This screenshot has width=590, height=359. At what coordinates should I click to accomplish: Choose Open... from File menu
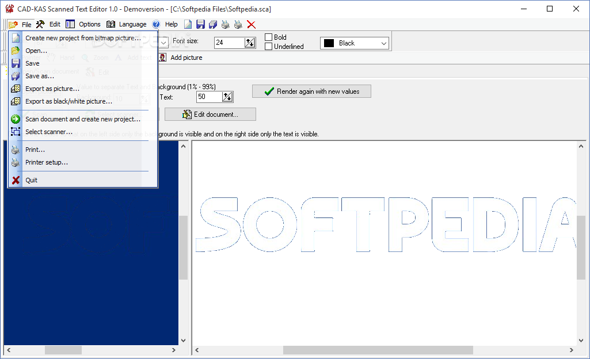(83, 51)
